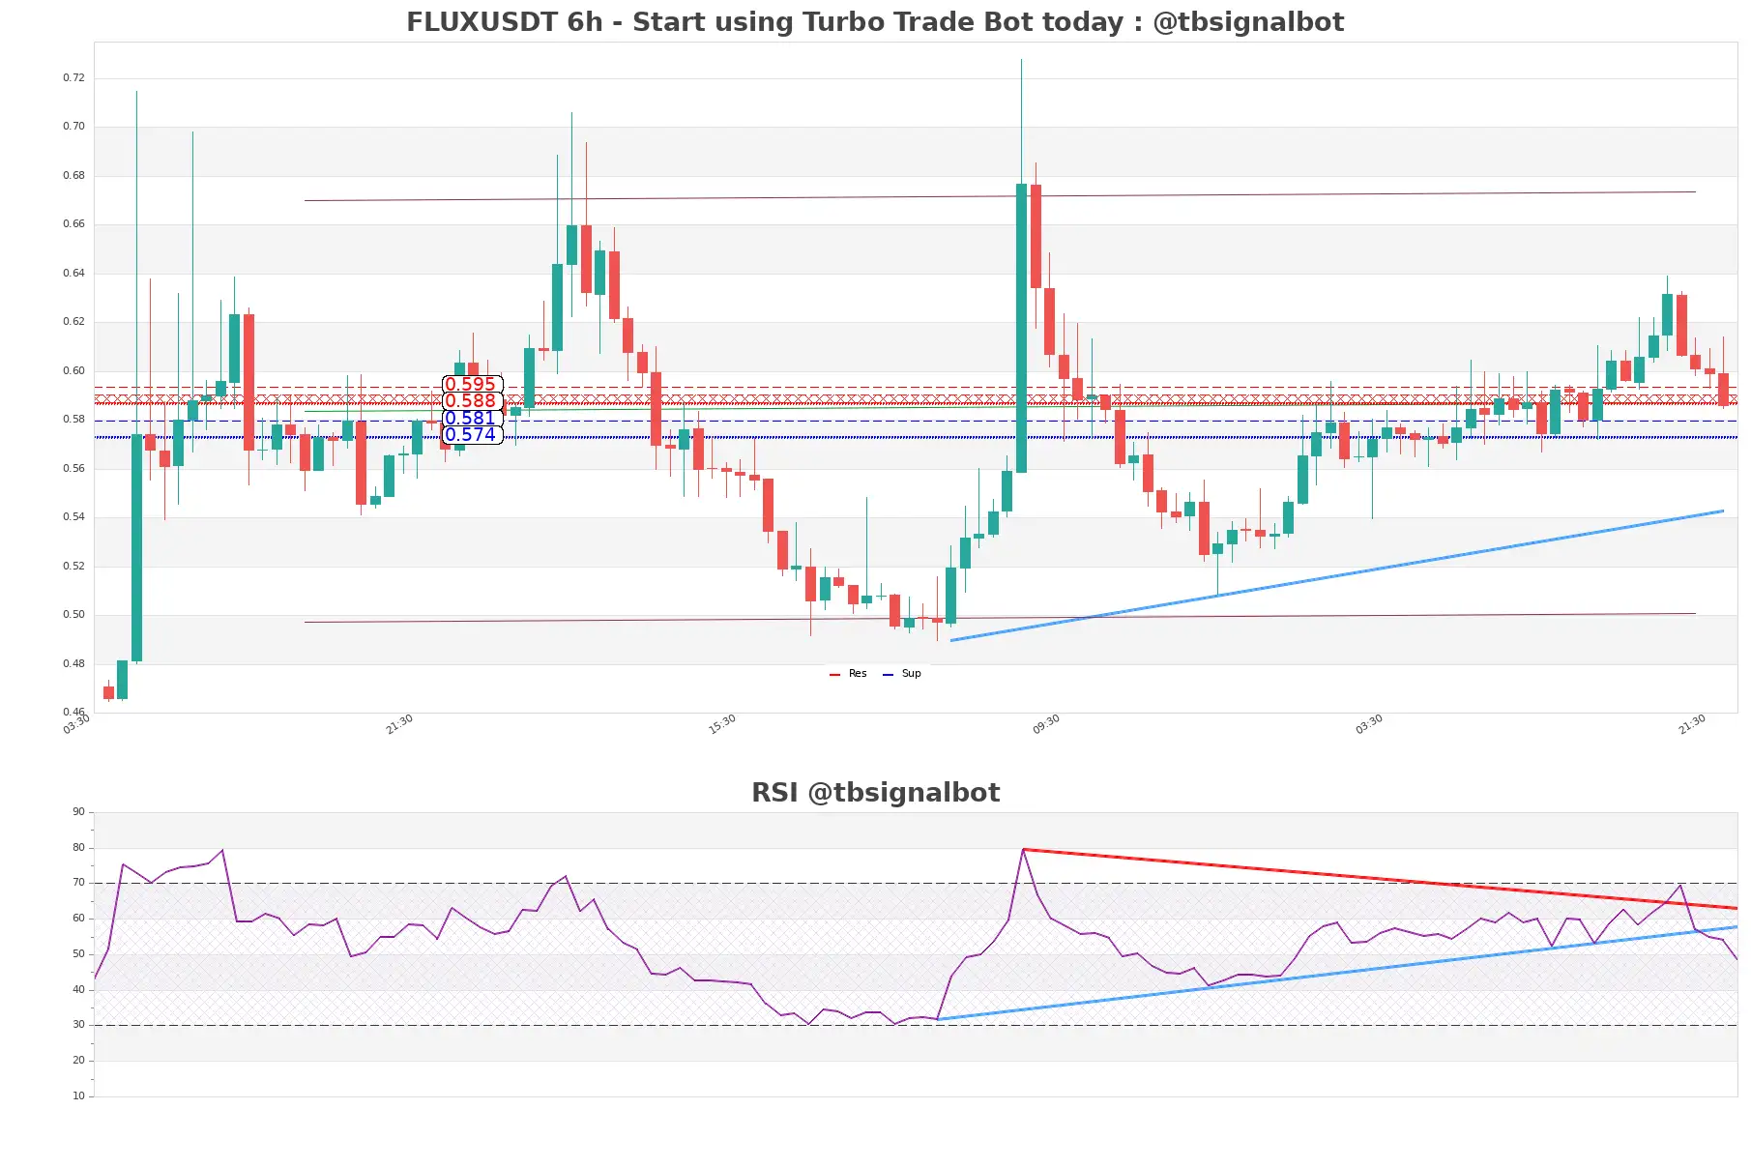This screenshot has width=1751, height=1168.
Task: Click the 0.60 price axis label
Action: click(x=73, y=371)
